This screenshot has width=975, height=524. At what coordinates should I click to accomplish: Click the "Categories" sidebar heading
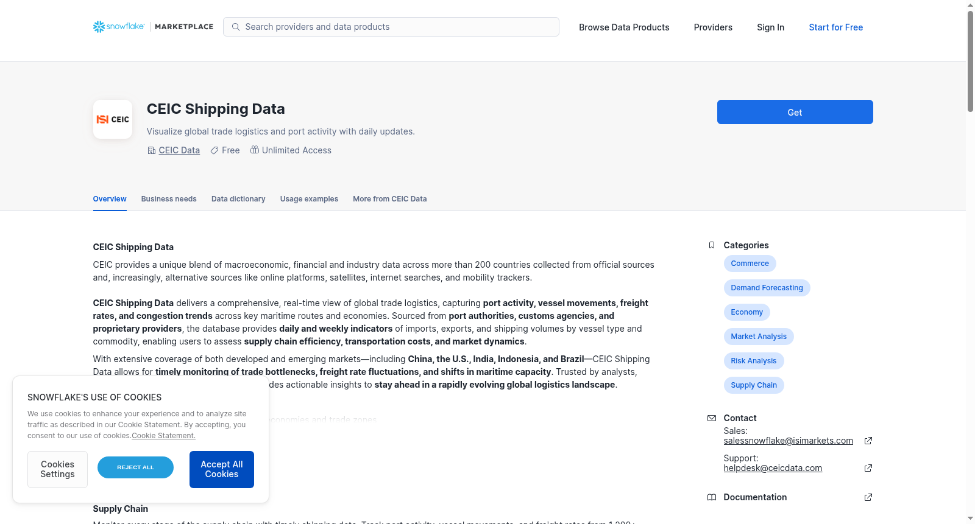tap(746, 245)
